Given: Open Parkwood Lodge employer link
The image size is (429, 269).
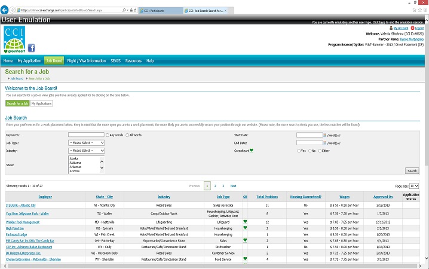Looking at the screenshot, I should click(16, 234).
